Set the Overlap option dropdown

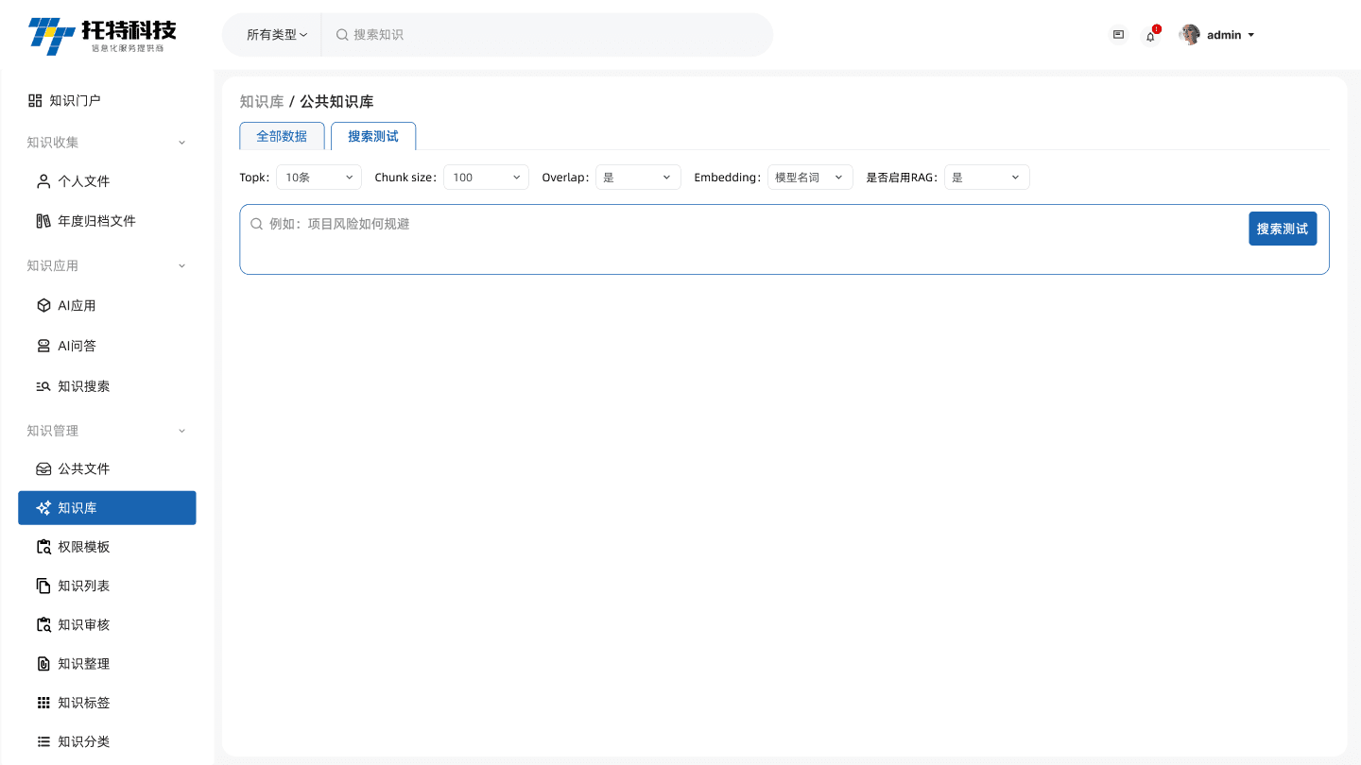click(x=638, y=177)
